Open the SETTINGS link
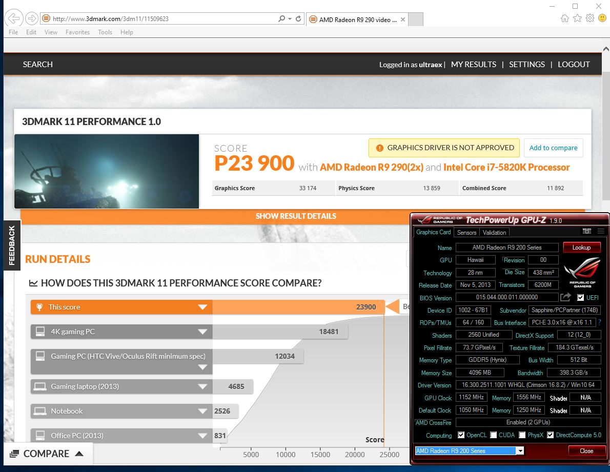The width and height of the screenshot is (610, 472). pyautogui.click(x=527, y=65)
